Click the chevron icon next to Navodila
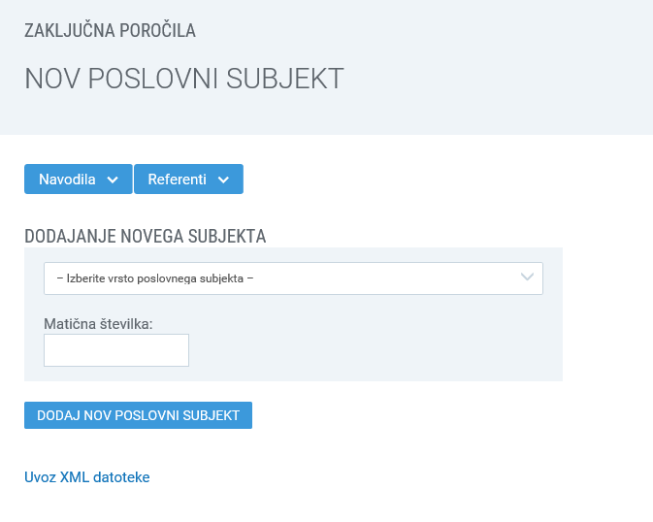653x522 pixels. pos(113,179)
